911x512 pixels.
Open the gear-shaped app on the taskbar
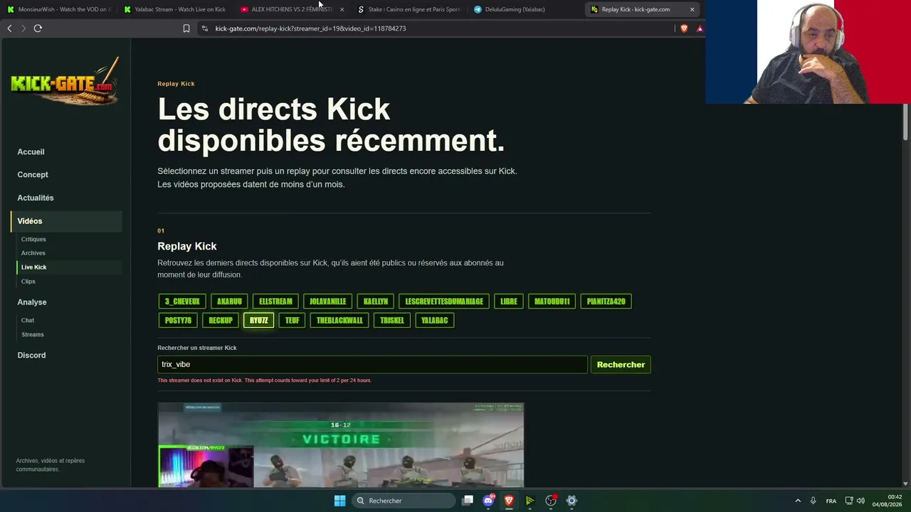pyautogui.click(x=572, y=501)
